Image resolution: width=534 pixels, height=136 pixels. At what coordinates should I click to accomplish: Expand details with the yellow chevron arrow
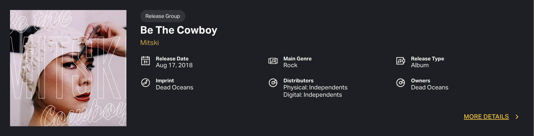517,117
